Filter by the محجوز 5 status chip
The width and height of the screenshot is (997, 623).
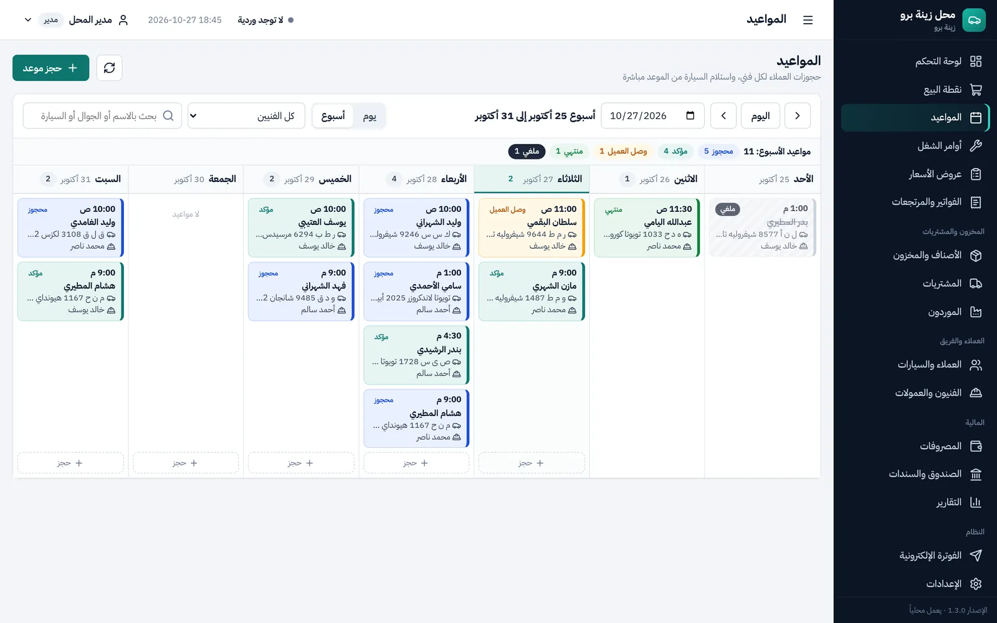pos(718,151)
